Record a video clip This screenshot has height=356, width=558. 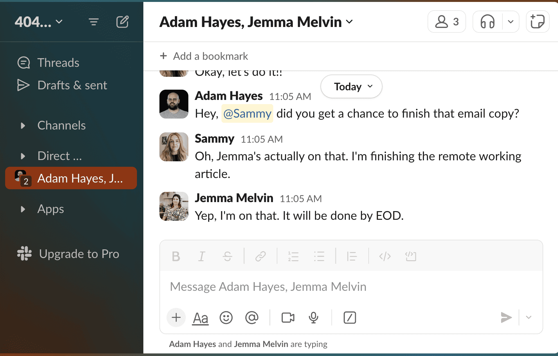pos(288,318)
